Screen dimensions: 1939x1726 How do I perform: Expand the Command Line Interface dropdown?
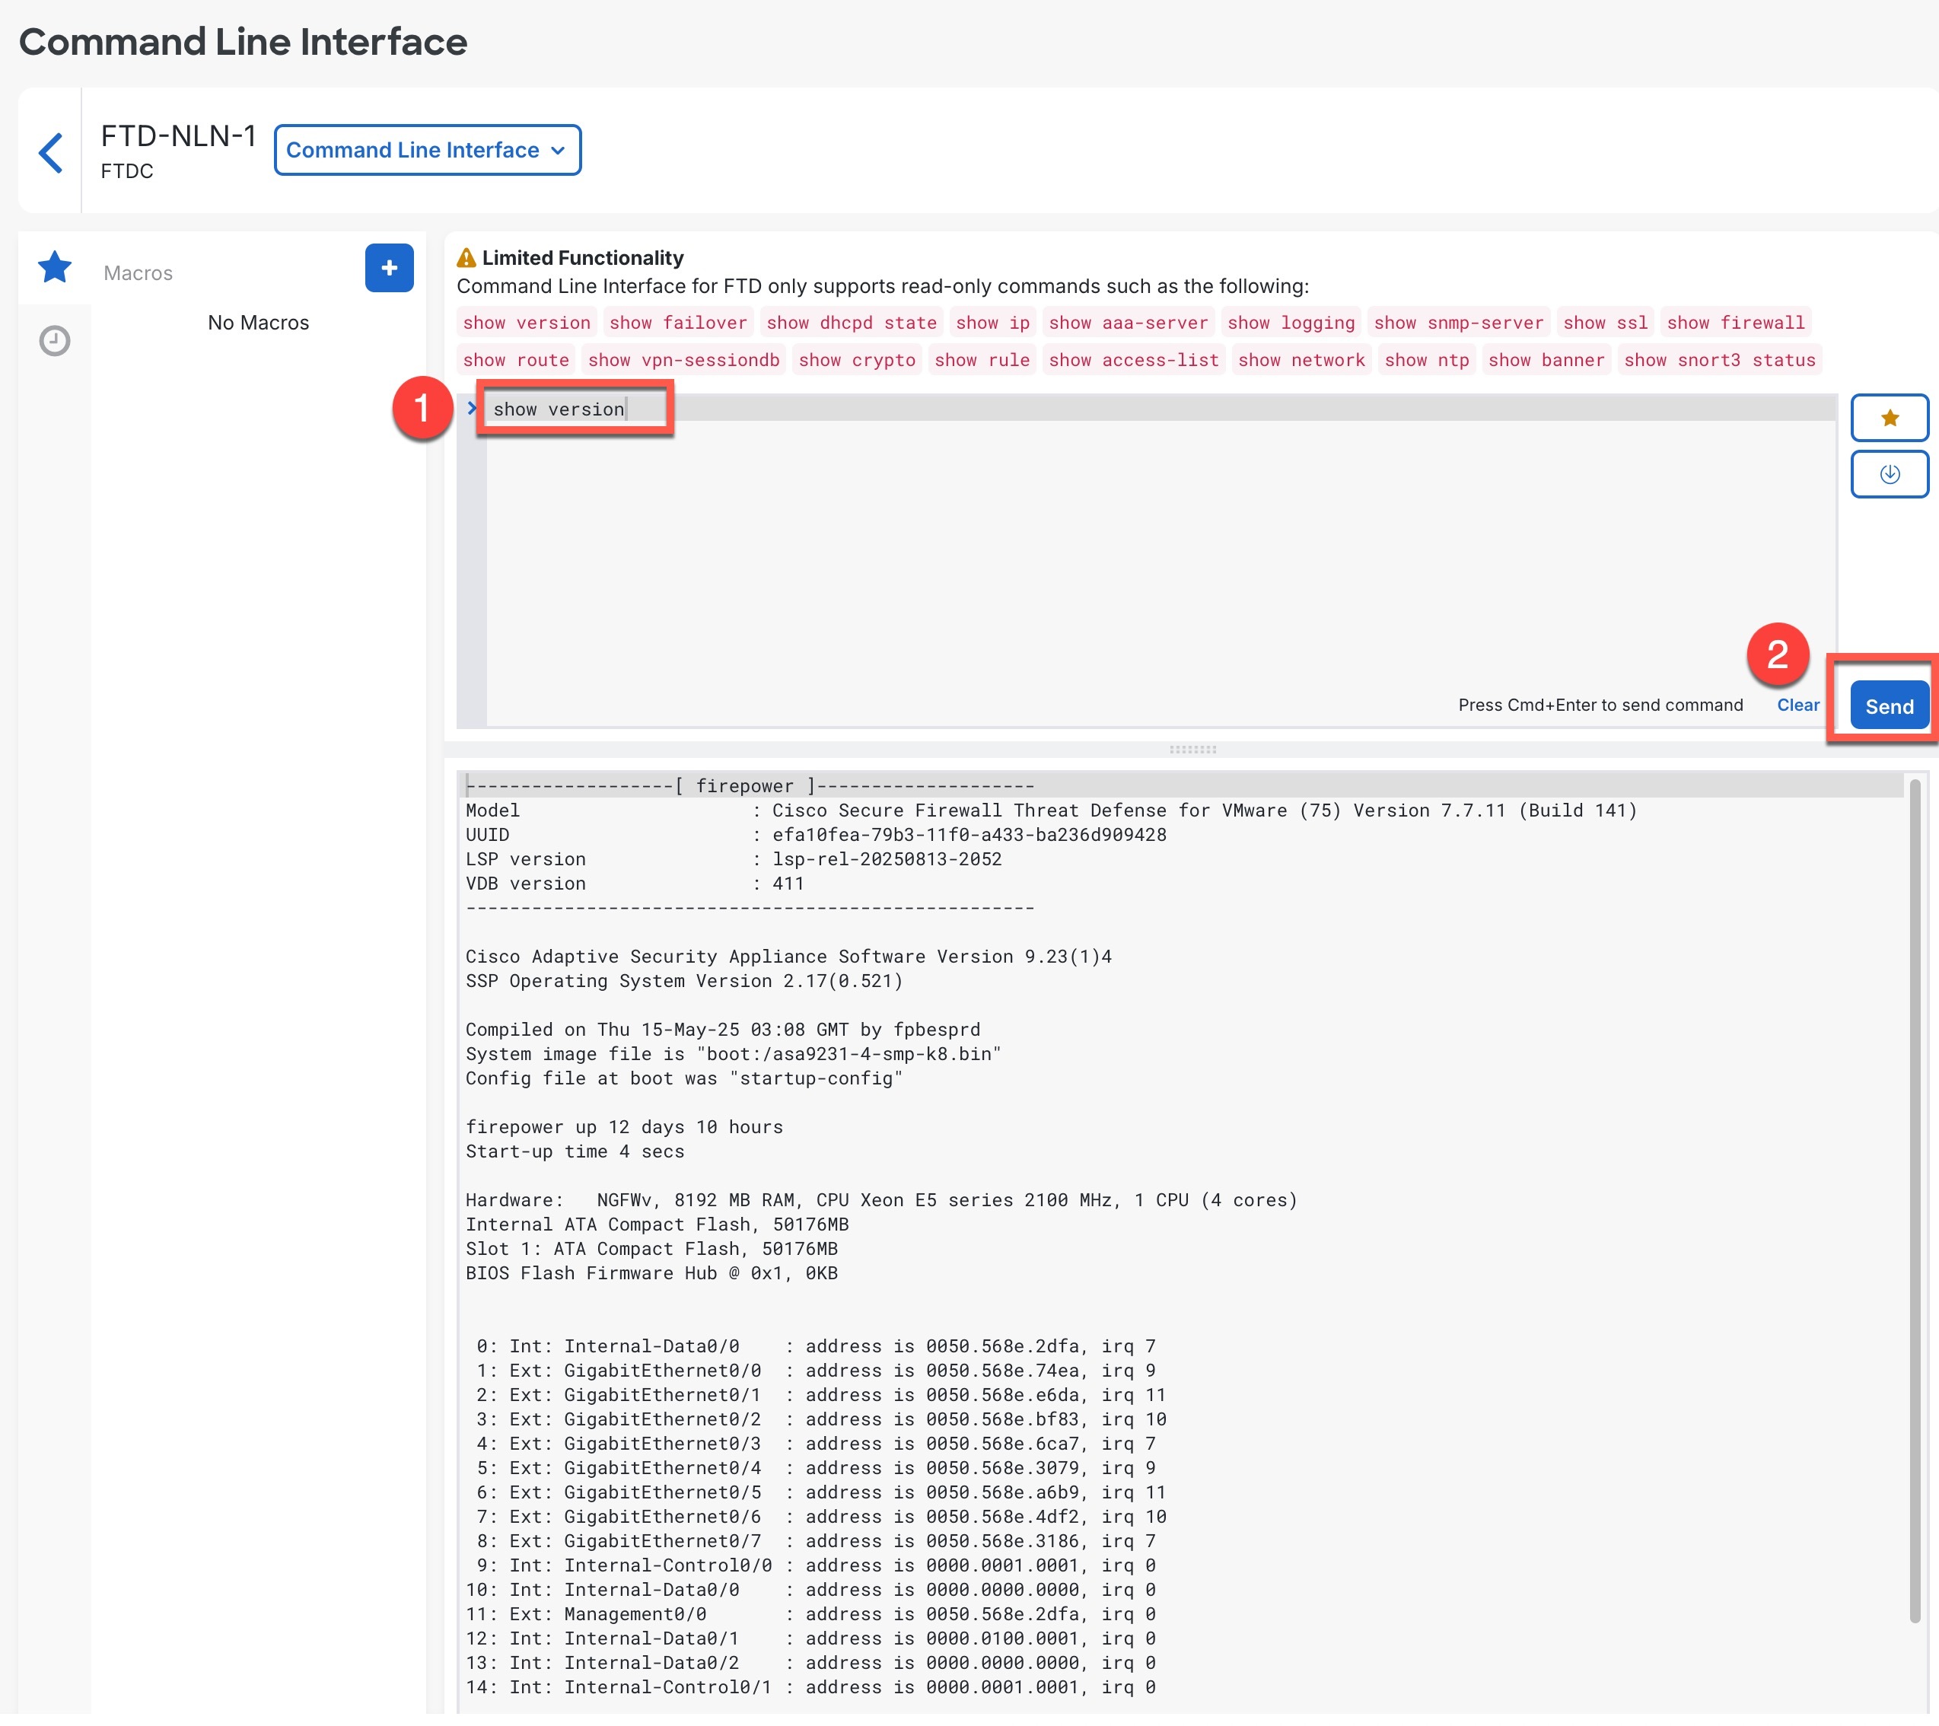(x=427, y=151)
